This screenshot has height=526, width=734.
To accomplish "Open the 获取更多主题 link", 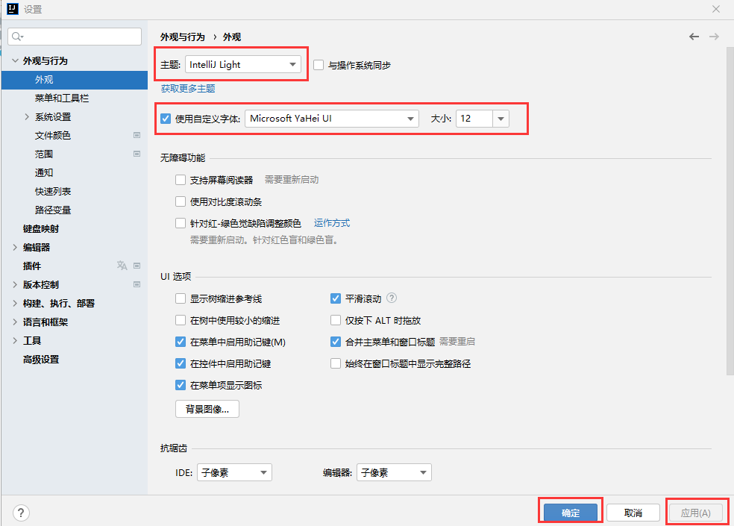I will point(188,88).
